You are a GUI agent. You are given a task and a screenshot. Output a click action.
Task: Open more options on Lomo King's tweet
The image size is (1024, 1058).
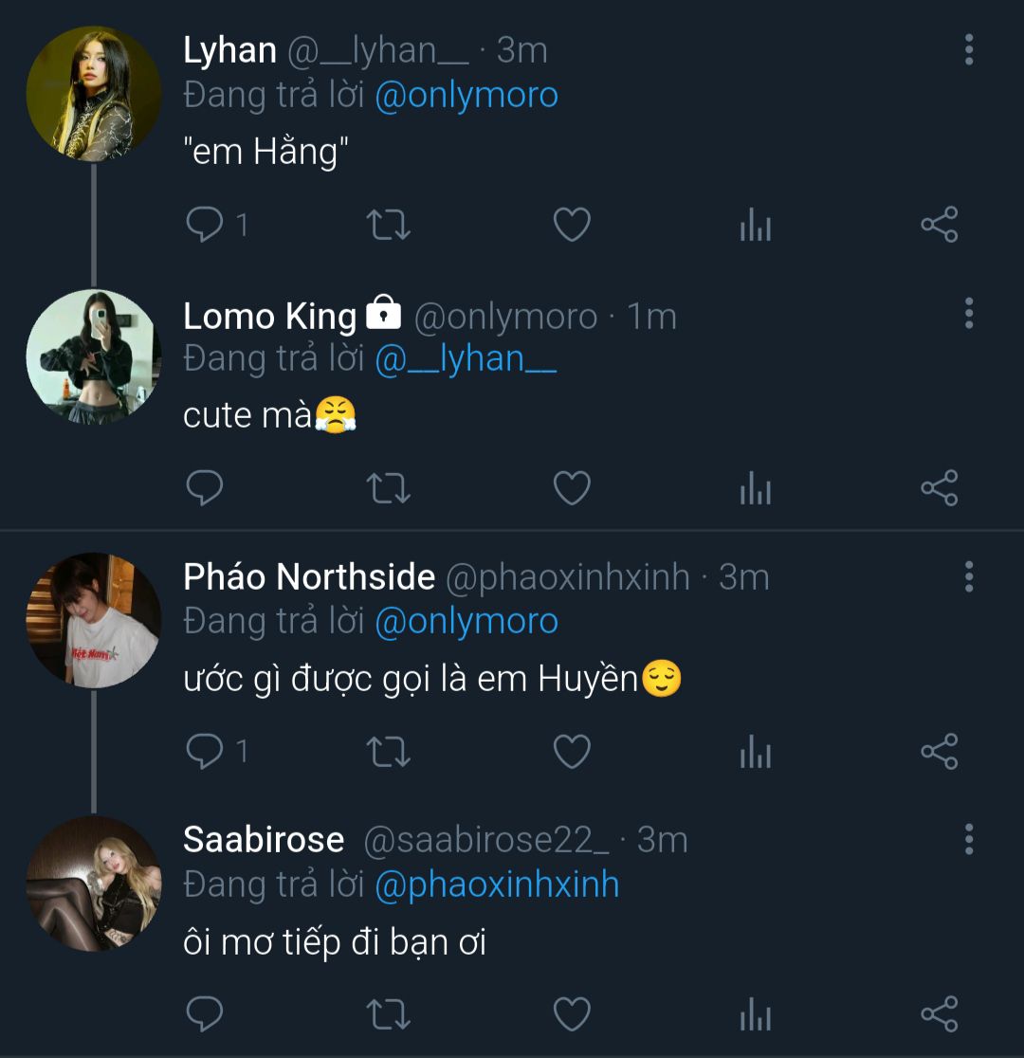click(x=968, y=313)
